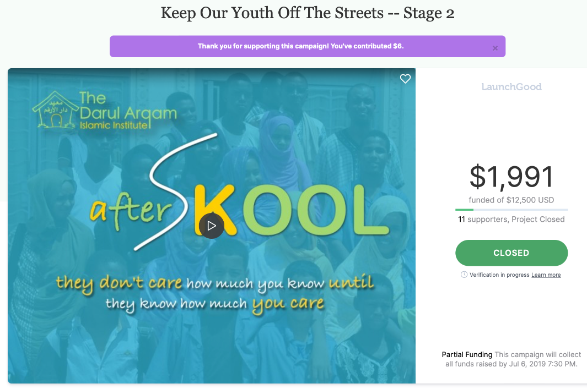This screenshot has height=389, width=587.
Task: Click the Darul Arqam Islamic Institute text
Action: [x=128, y=111]
